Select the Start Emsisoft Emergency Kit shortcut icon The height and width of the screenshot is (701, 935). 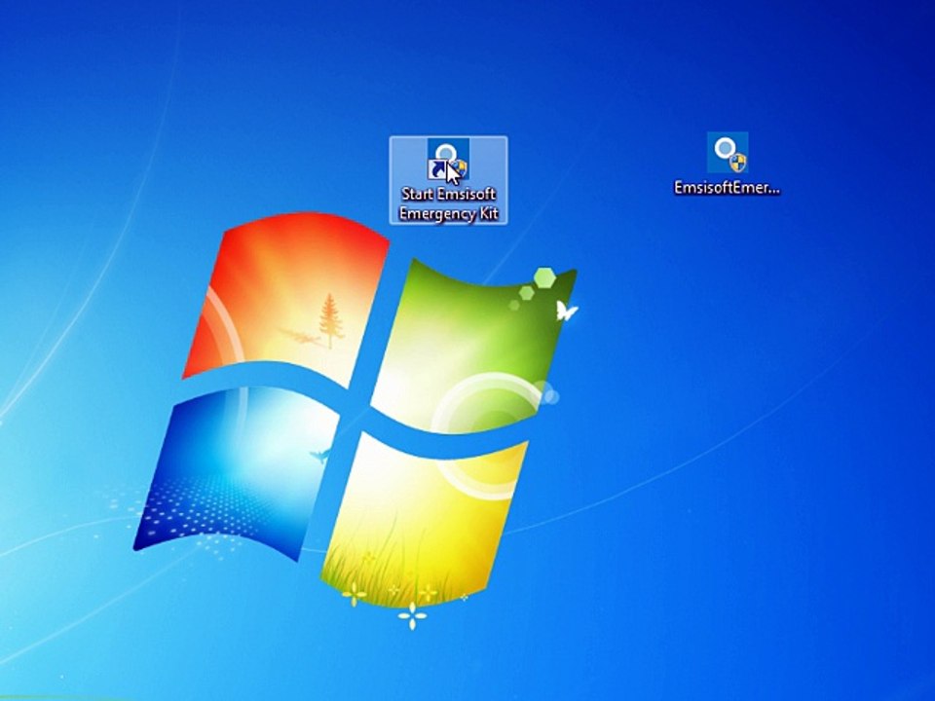448,159
